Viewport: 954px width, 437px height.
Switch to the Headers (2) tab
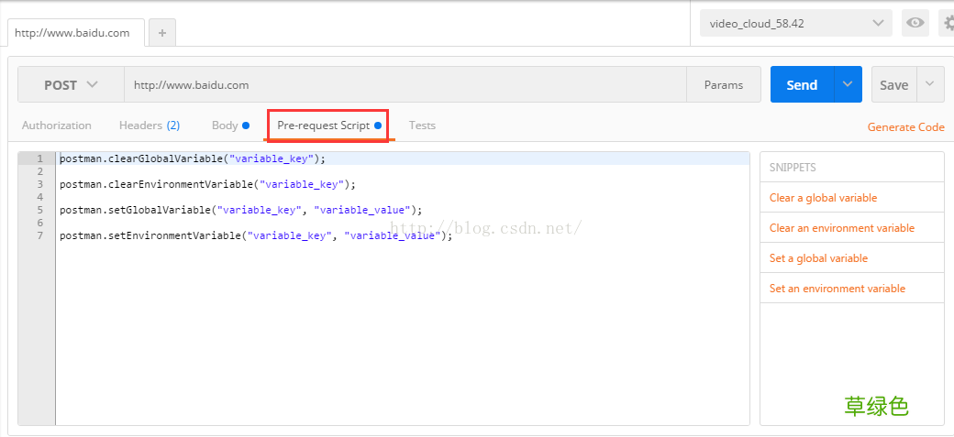tap(150, 126)
